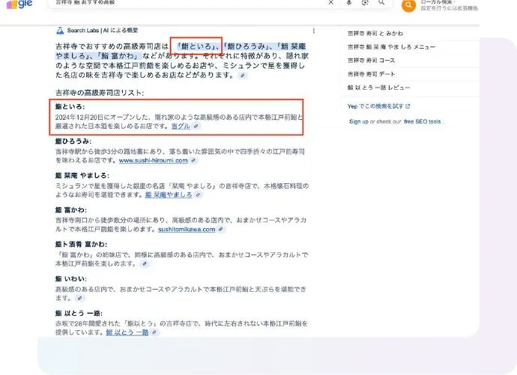This screenshot has height=375, width=517.
Task: Click source chain icon after 鮨 栞庵やましろ link
Action: (198, 195)
